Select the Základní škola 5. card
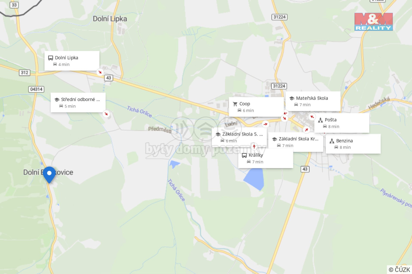The image size is (412, 274). pyautogui.click(x=239, y=137)
